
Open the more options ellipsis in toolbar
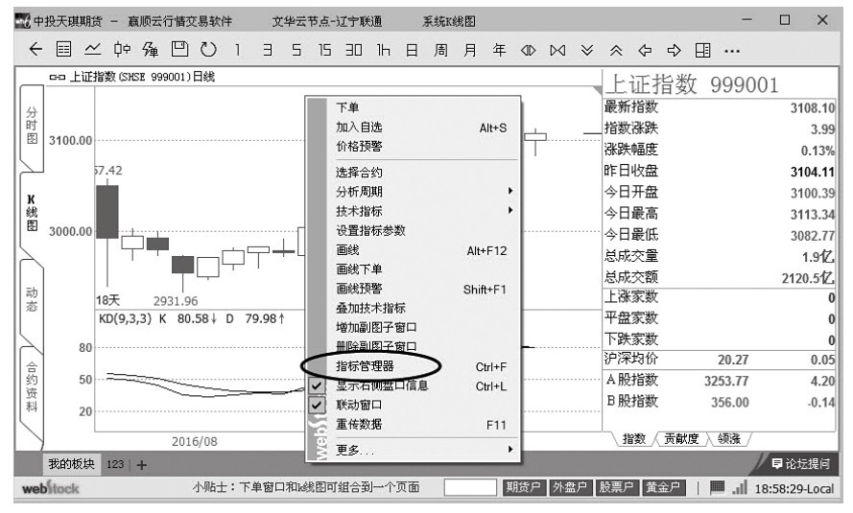[732, 52]
